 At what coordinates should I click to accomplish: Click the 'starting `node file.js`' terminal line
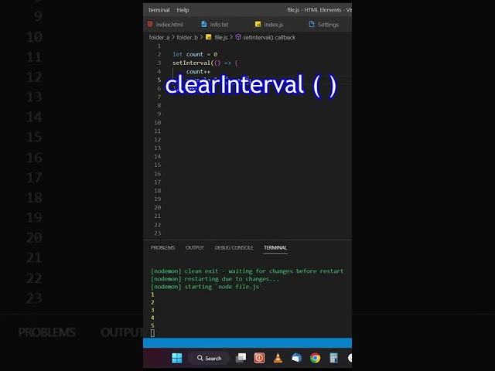click(207, 287)
